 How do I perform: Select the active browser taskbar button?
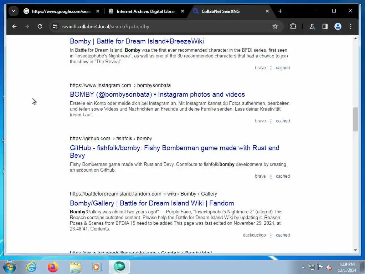click(x=119, y=267)
